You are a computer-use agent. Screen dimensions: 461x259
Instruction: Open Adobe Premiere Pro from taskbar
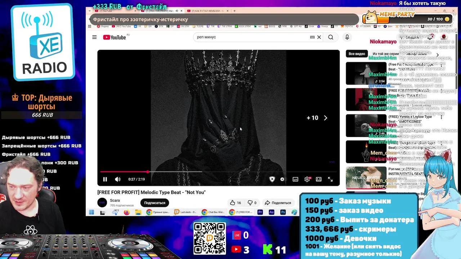pyautogui.click(x=260, y=212)
